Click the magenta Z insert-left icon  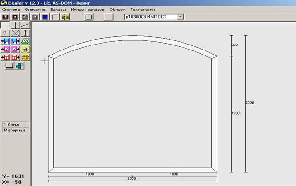click(5, 50)
